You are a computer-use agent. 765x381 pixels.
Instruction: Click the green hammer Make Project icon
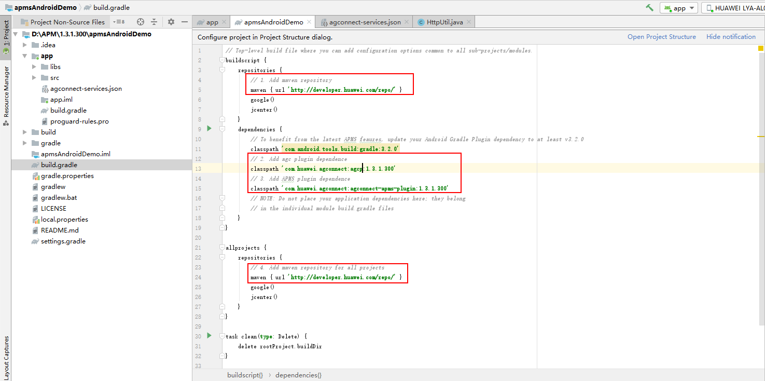(649, 8)
